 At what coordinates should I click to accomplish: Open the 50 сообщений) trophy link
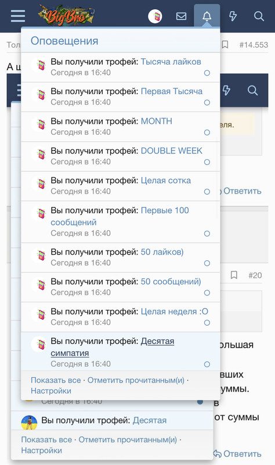pyautogui.click(x=171, y=281)
